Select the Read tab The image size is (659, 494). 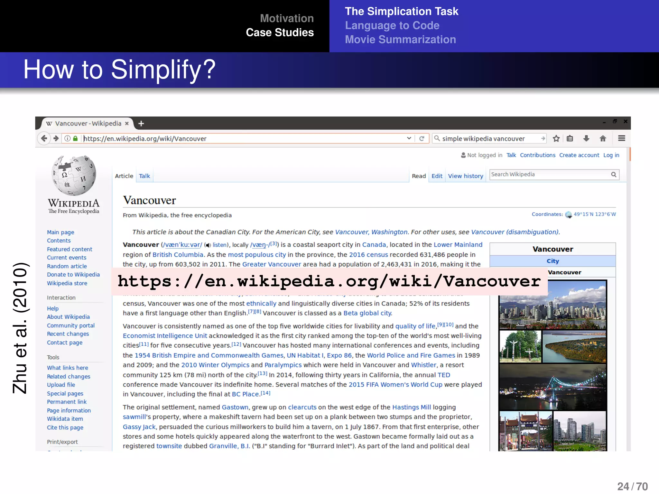tap(419, 176)
